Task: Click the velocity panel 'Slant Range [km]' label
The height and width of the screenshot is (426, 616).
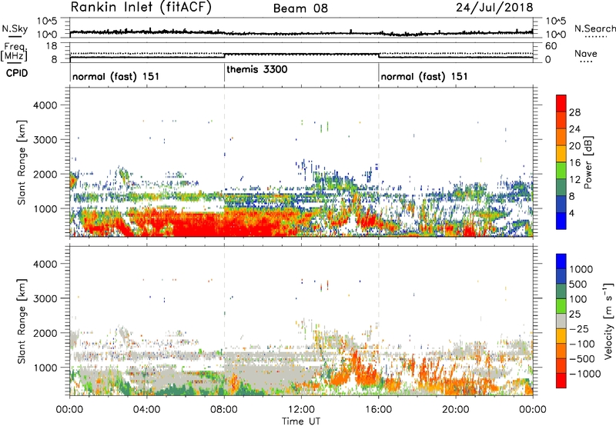Action: [22, 321]
